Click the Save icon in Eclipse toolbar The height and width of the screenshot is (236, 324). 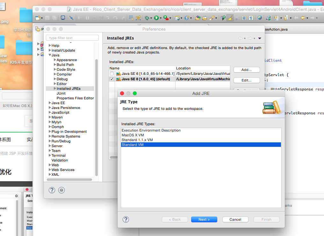click(47, 18)
